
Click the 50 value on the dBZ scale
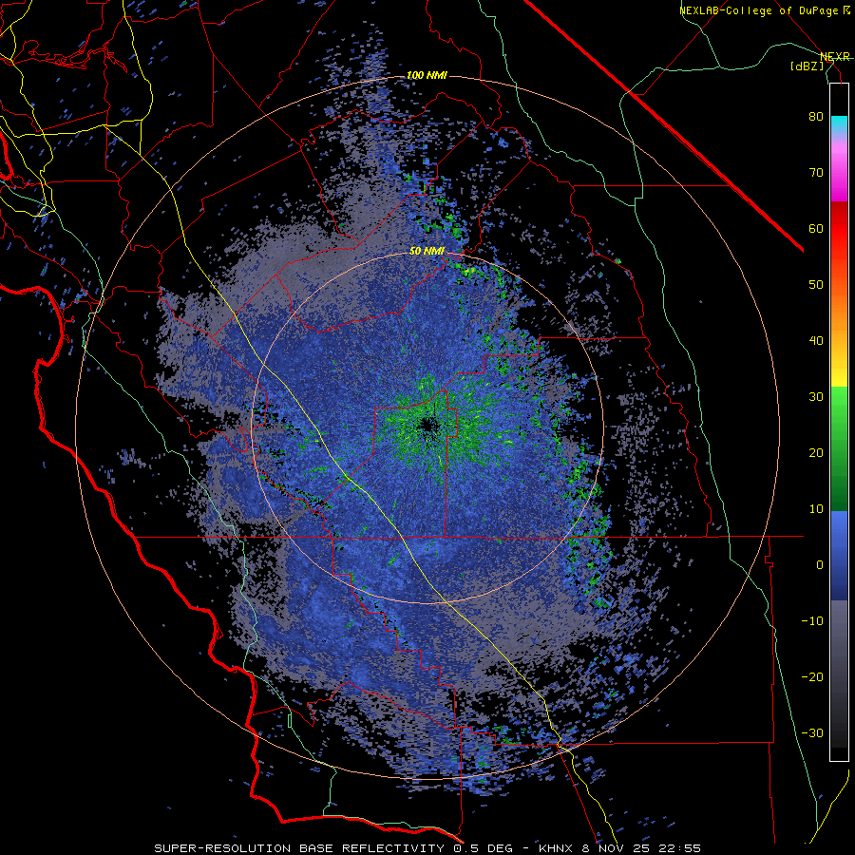click(x=816, y=285)
